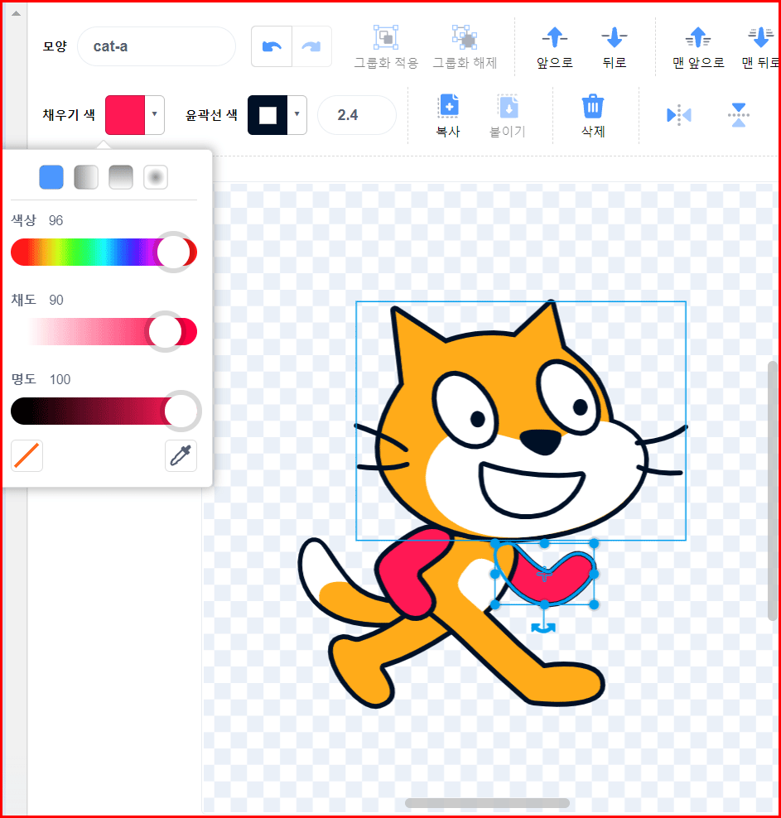Set fill to transparent with slash swatch
The image size is (781, 818).
[x=27, y=455]
